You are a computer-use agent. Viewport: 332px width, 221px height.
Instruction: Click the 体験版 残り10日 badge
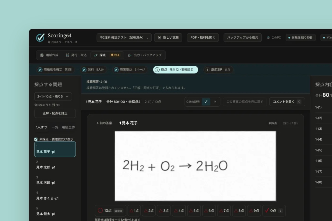[301, 38]
